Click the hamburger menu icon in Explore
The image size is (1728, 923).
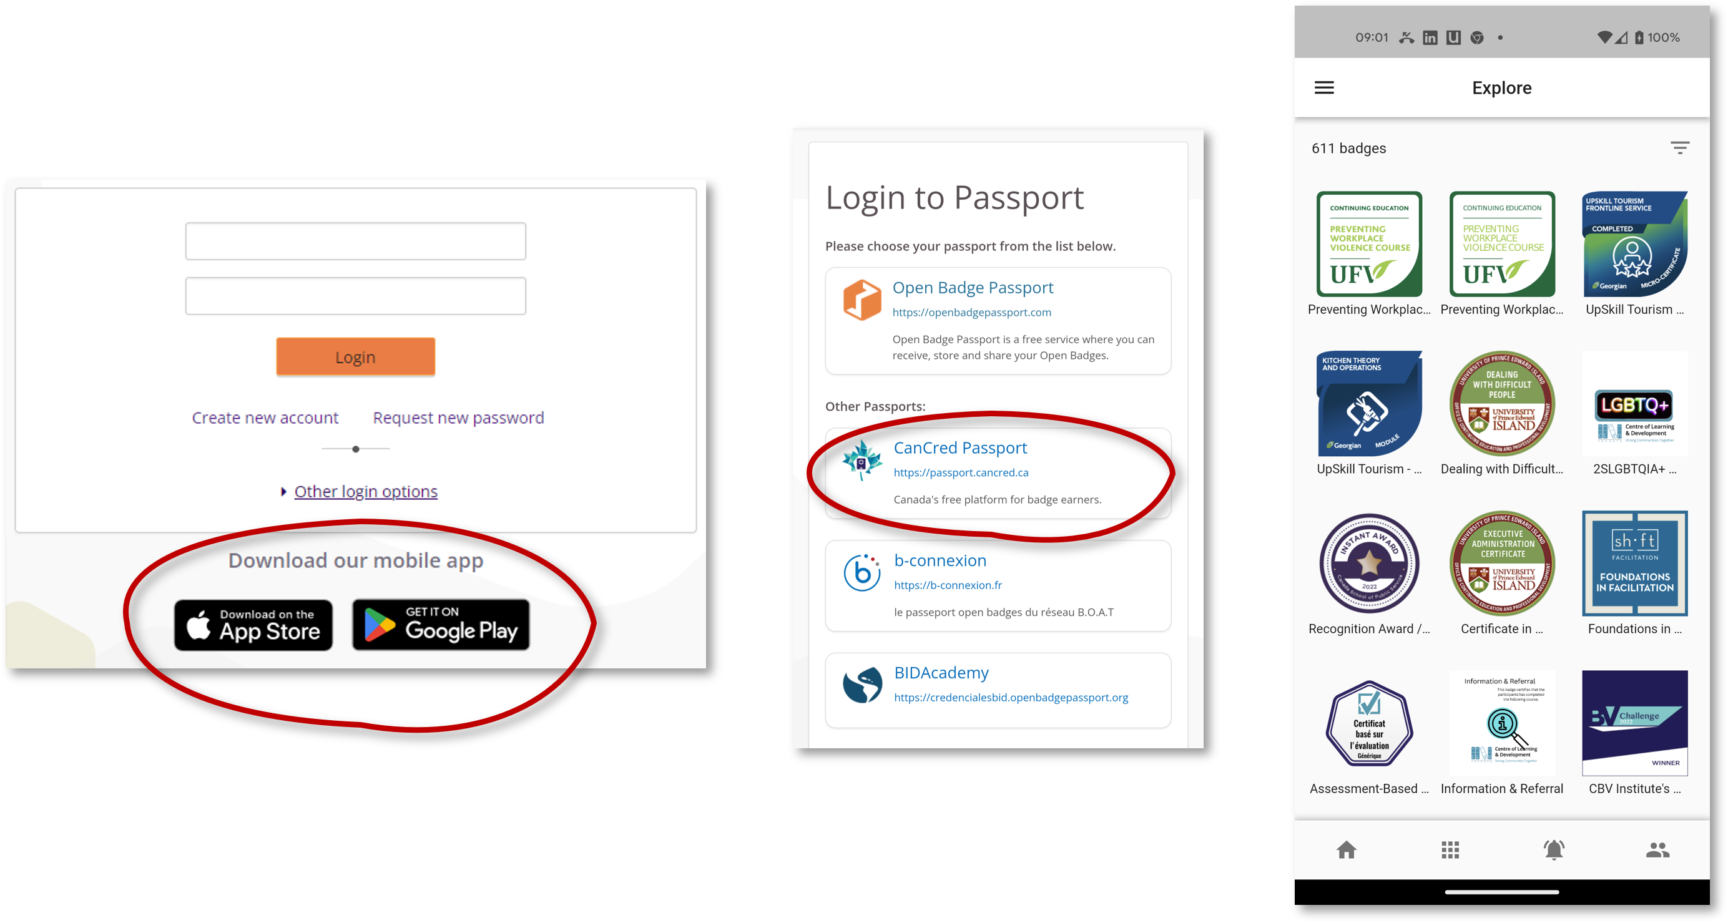(1325, 87)
